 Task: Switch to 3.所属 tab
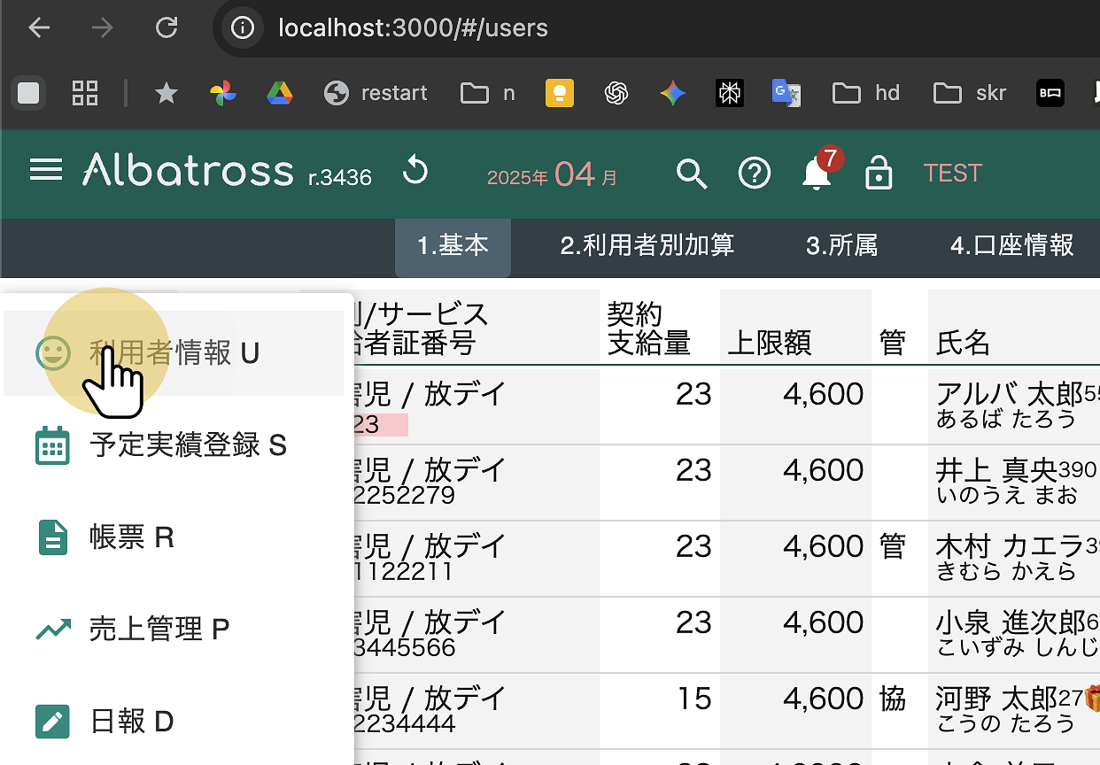(841, 245)
